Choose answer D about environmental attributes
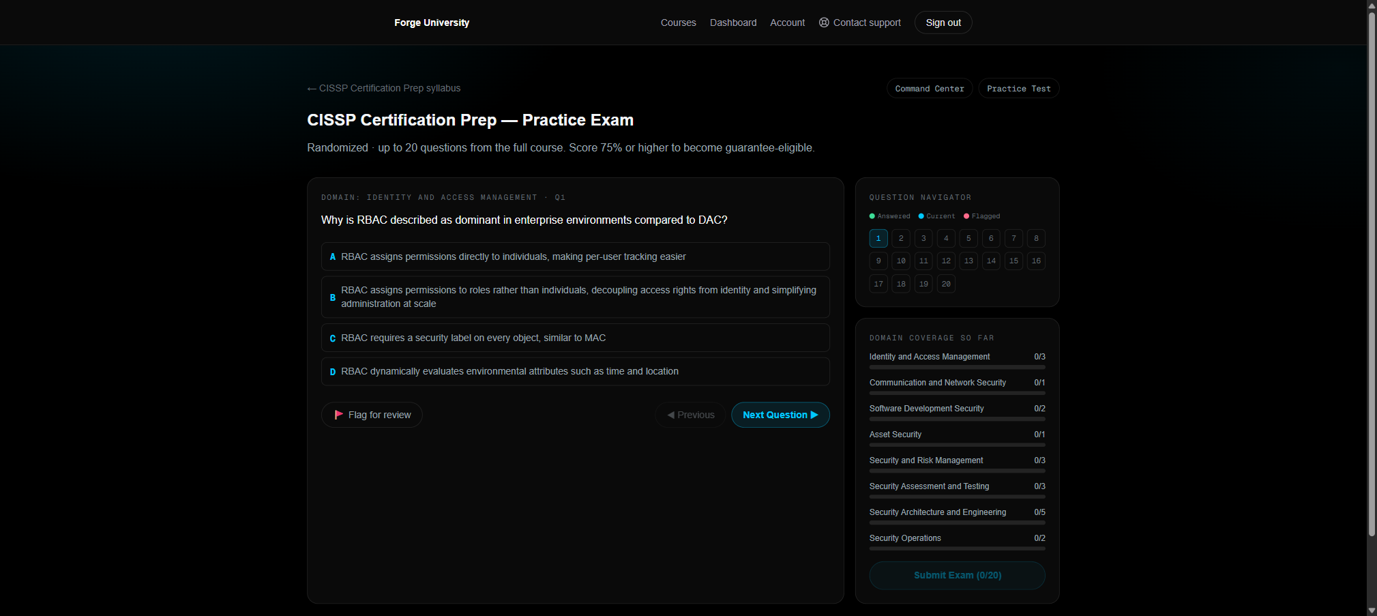The height and width of the screenshot is (616, 1377). coord(575,371)
